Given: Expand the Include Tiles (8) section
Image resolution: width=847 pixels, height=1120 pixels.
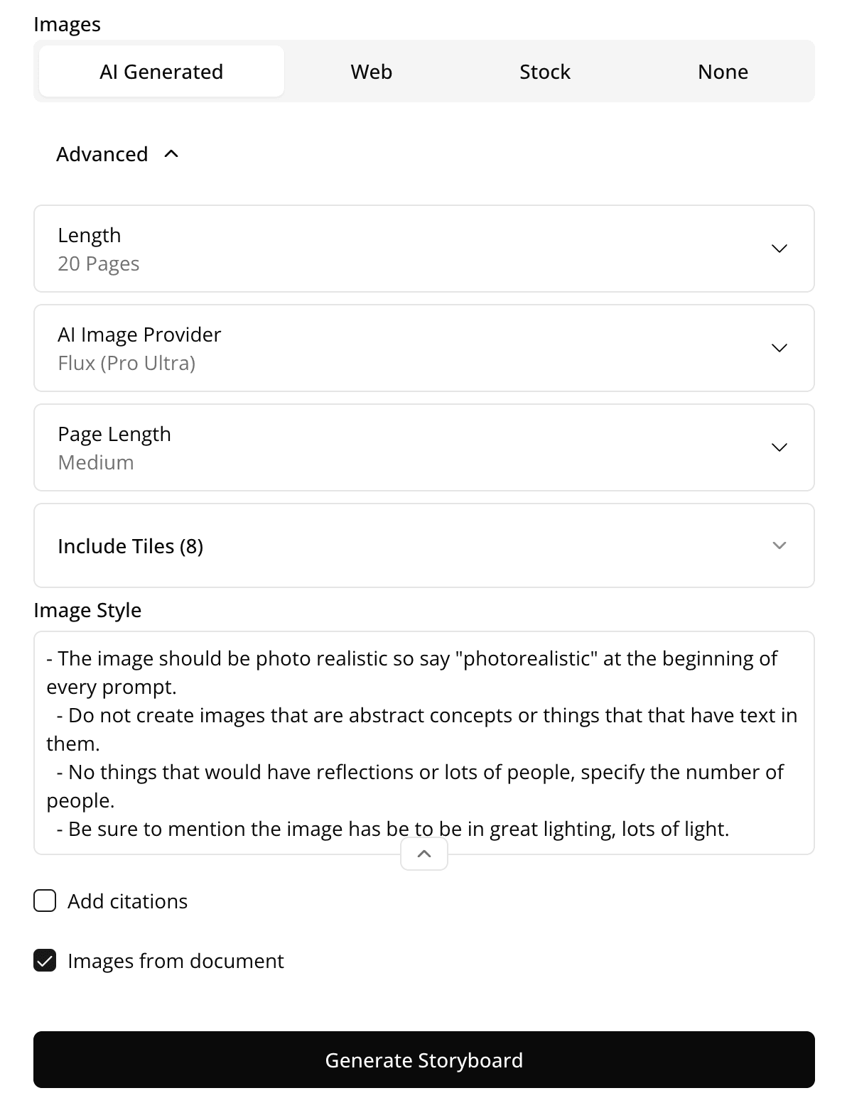Looking at the screenshot, I should pyautogui.click(x=424, y=545).
